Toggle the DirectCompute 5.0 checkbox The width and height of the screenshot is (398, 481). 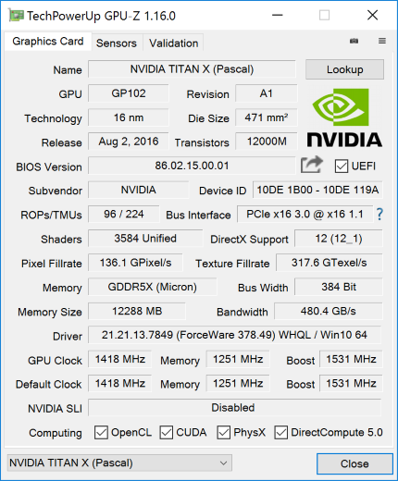(281, 432)
